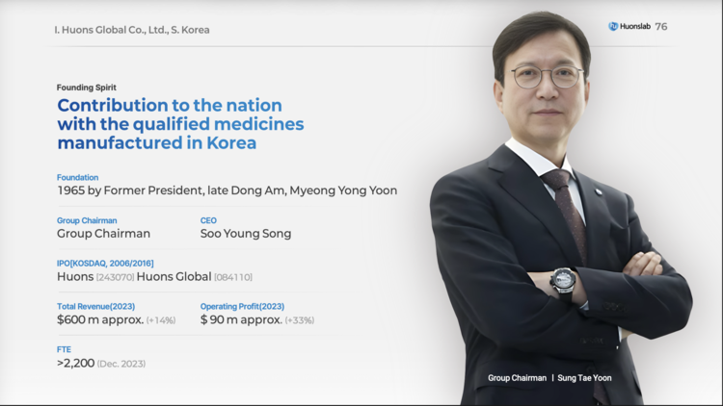Viewport: 723px width, 406px height.
Task: Click the 'Foundation' label
Action: (x=77, y=177)
